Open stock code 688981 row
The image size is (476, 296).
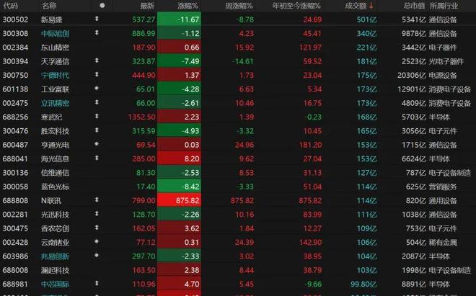click(x=16, y=284)
